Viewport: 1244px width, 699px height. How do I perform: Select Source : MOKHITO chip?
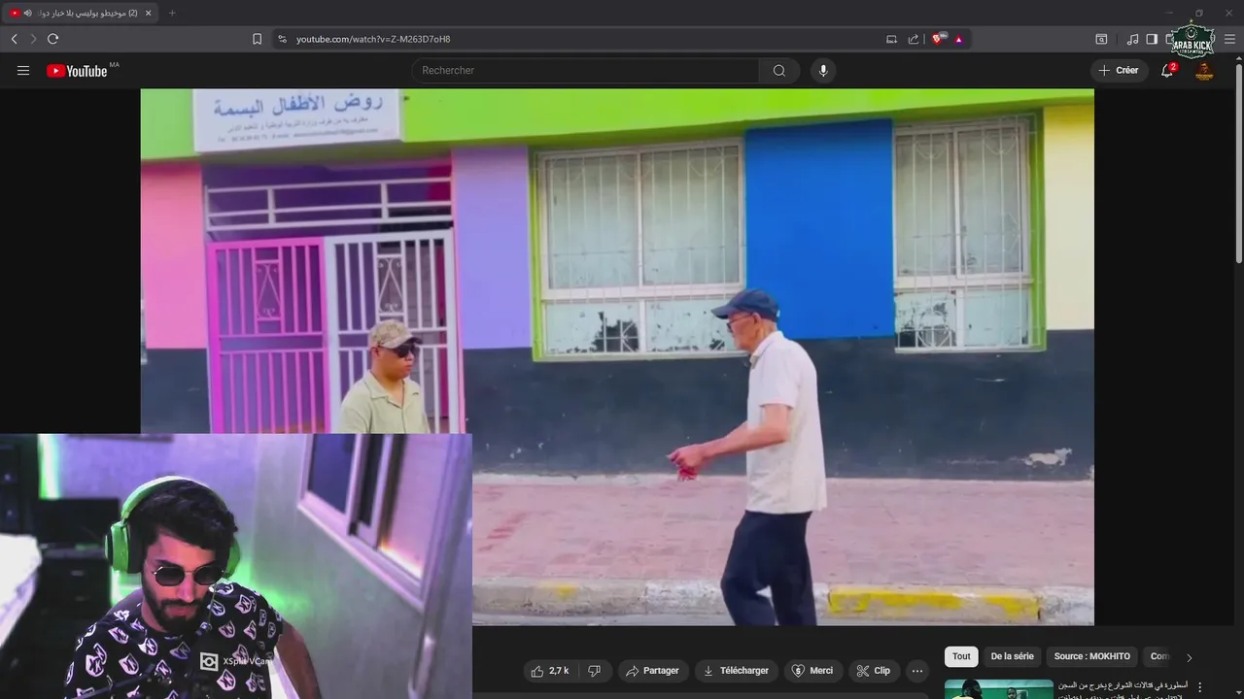click(x=1092, y=656)
